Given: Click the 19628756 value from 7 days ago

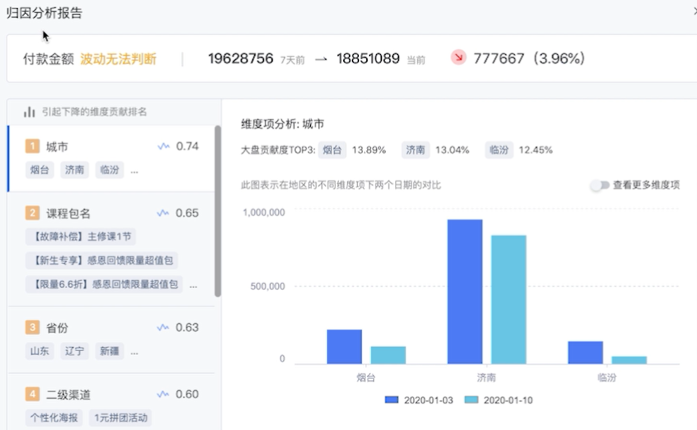Looking at the screenshot, I should [x=240, y=58].
